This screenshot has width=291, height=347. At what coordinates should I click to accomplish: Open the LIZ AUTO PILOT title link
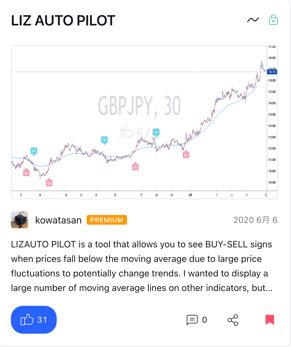tap(63, 21)
